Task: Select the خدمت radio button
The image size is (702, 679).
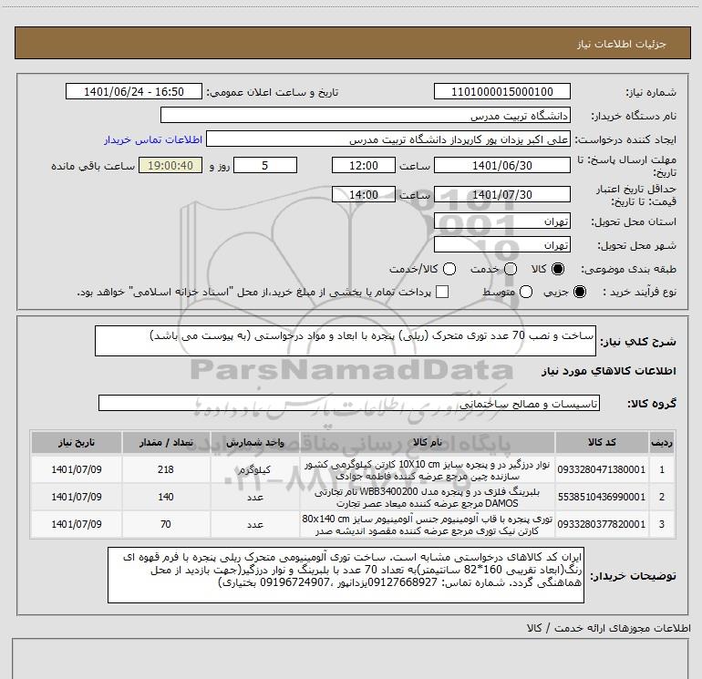Action: (511, 269)
